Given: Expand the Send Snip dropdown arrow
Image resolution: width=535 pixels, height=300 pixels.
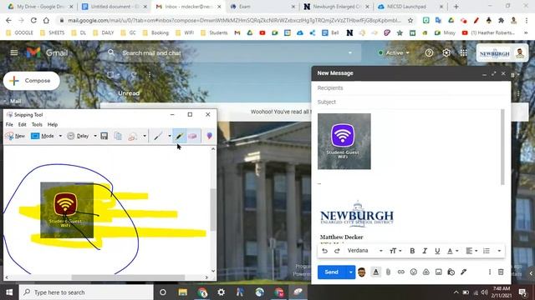Looking at the screenshot, I should pyautogui.click(x=145, y=136).
